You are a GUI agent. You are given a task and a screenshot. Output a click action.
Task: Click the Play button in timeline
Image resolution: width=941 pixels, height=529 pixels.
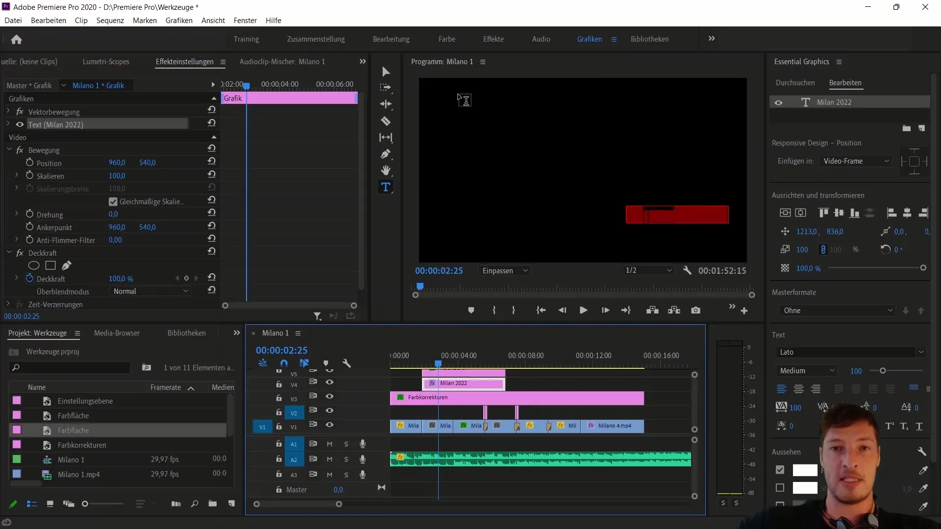pos(583,310)
